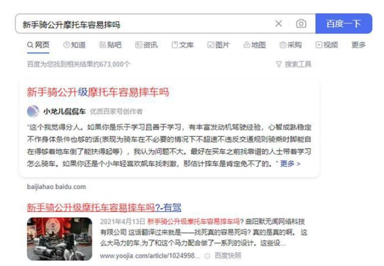
Task: Expand the 更多 menu
Action: (359, 45)
